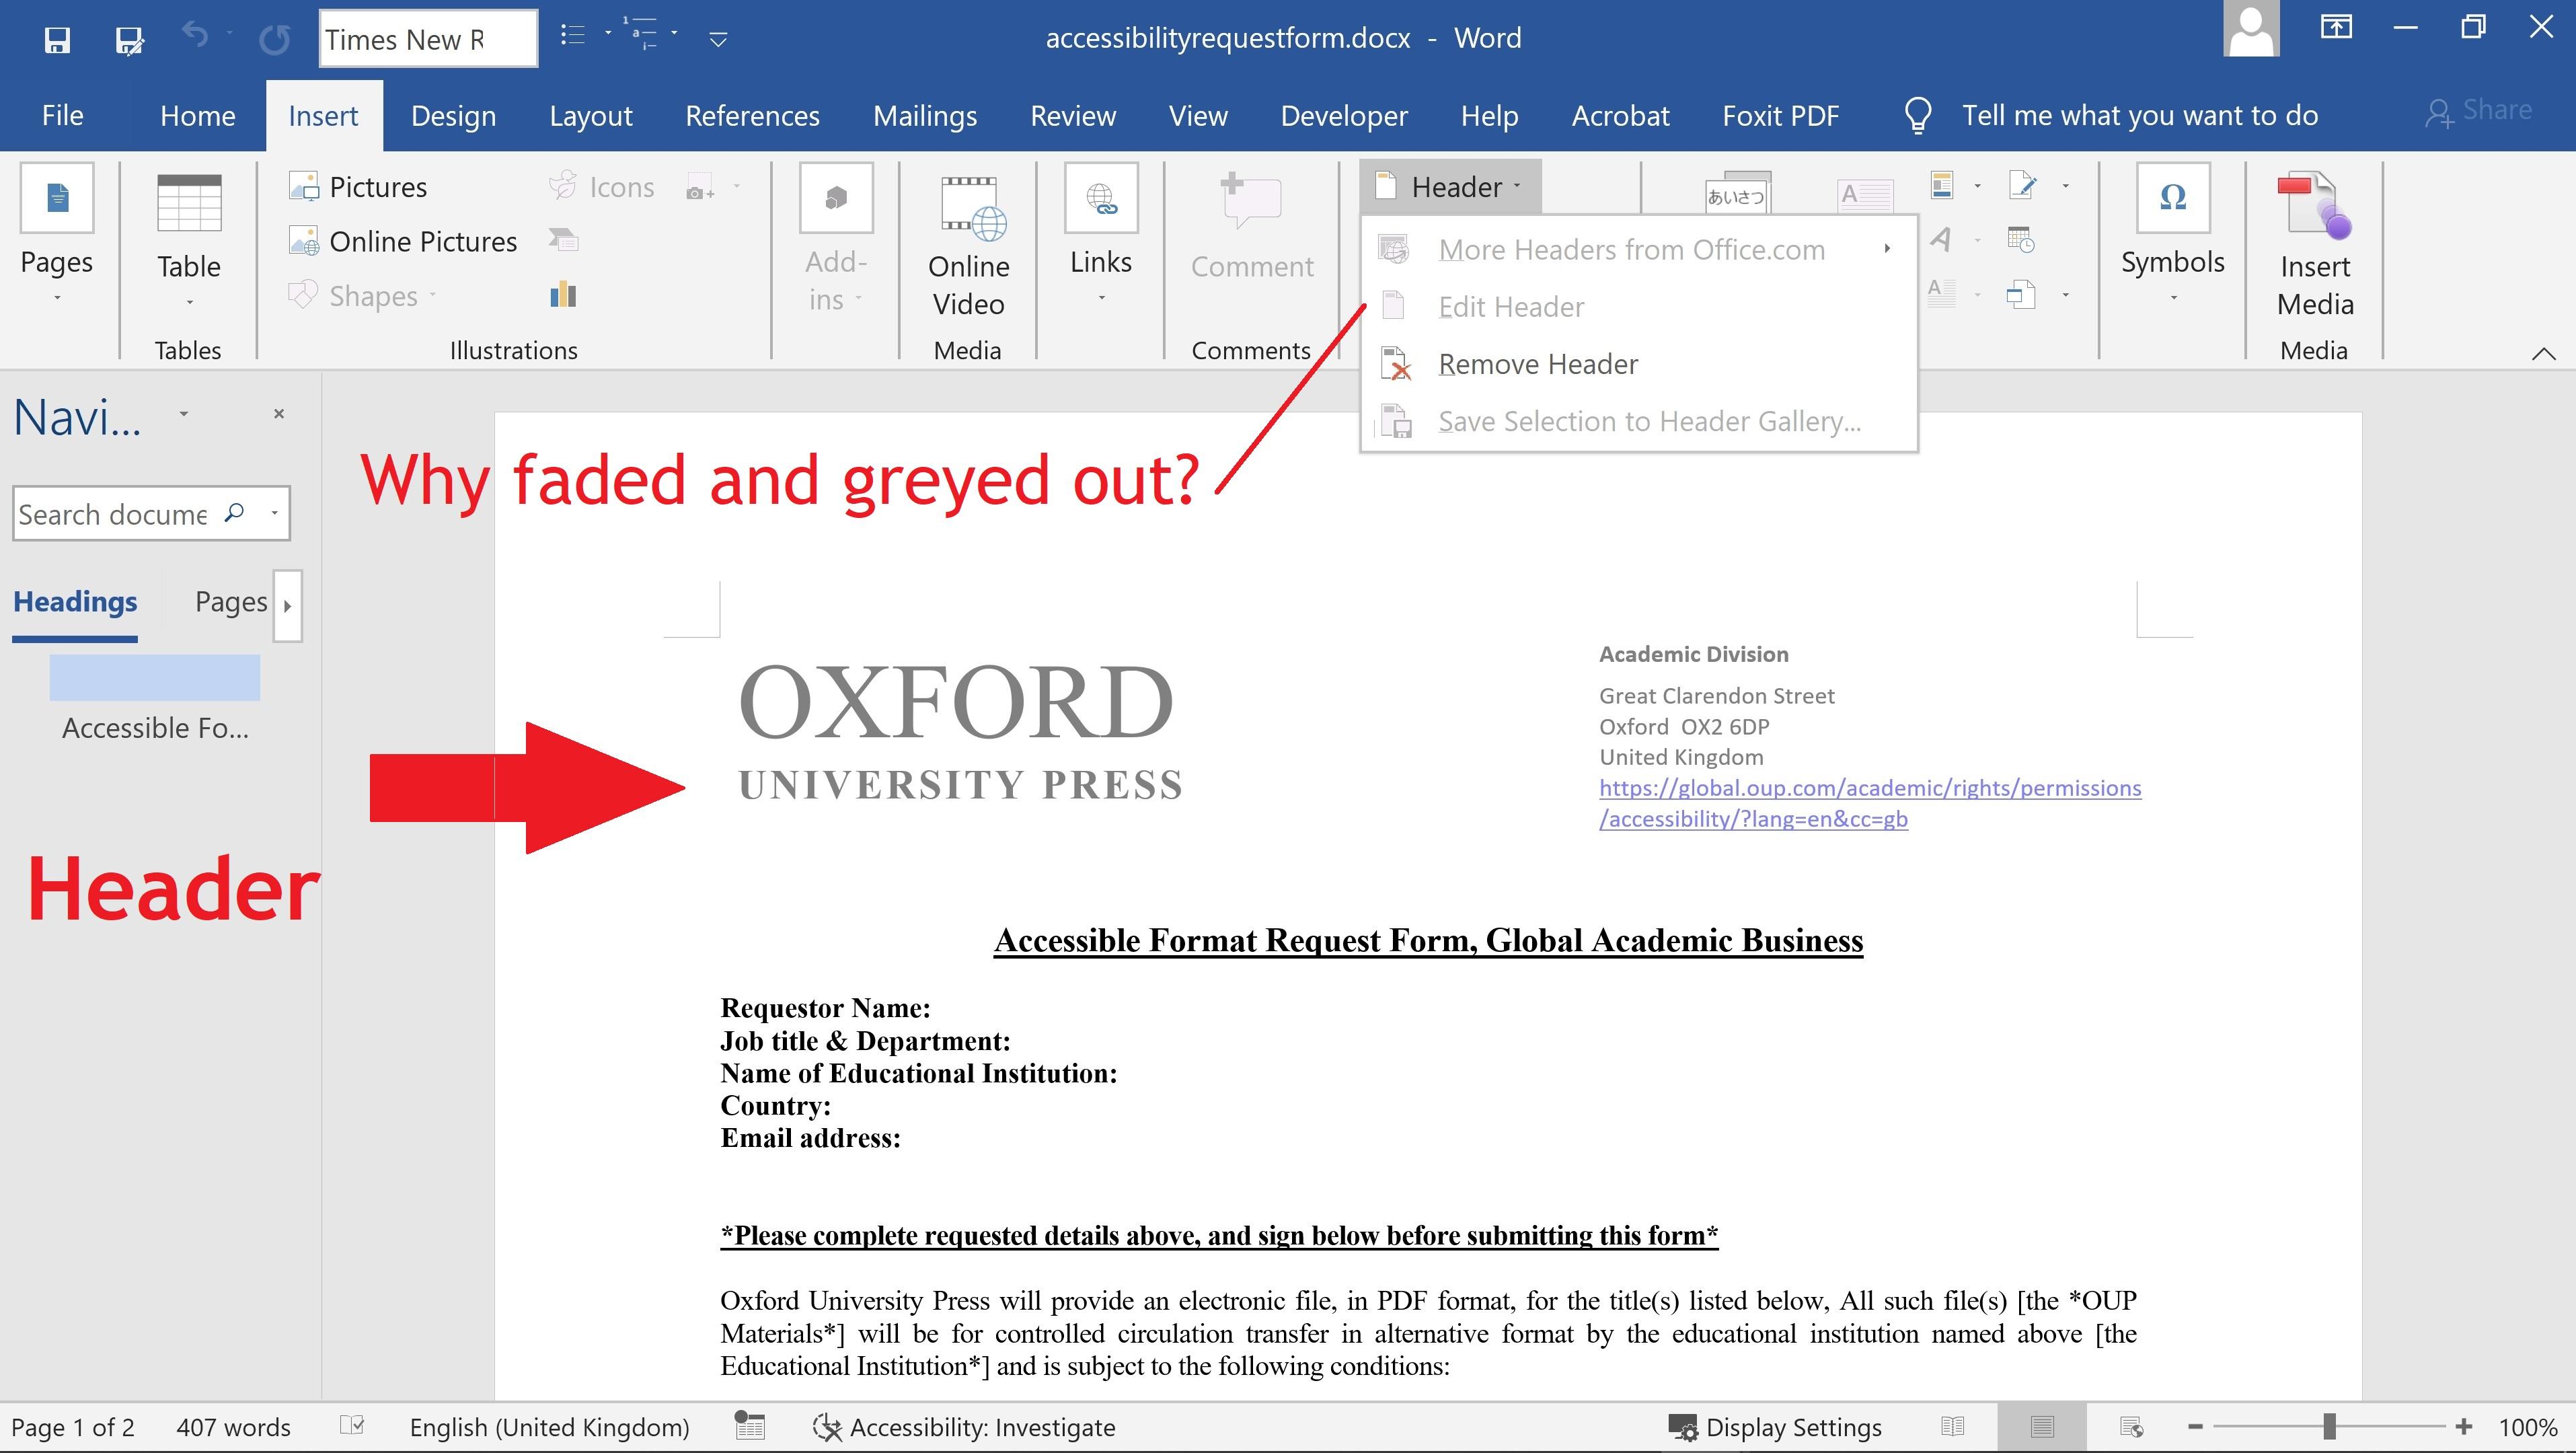Open the Font name box showing Times New R
Screen dimensions: 2576x1453
point(428,39)
